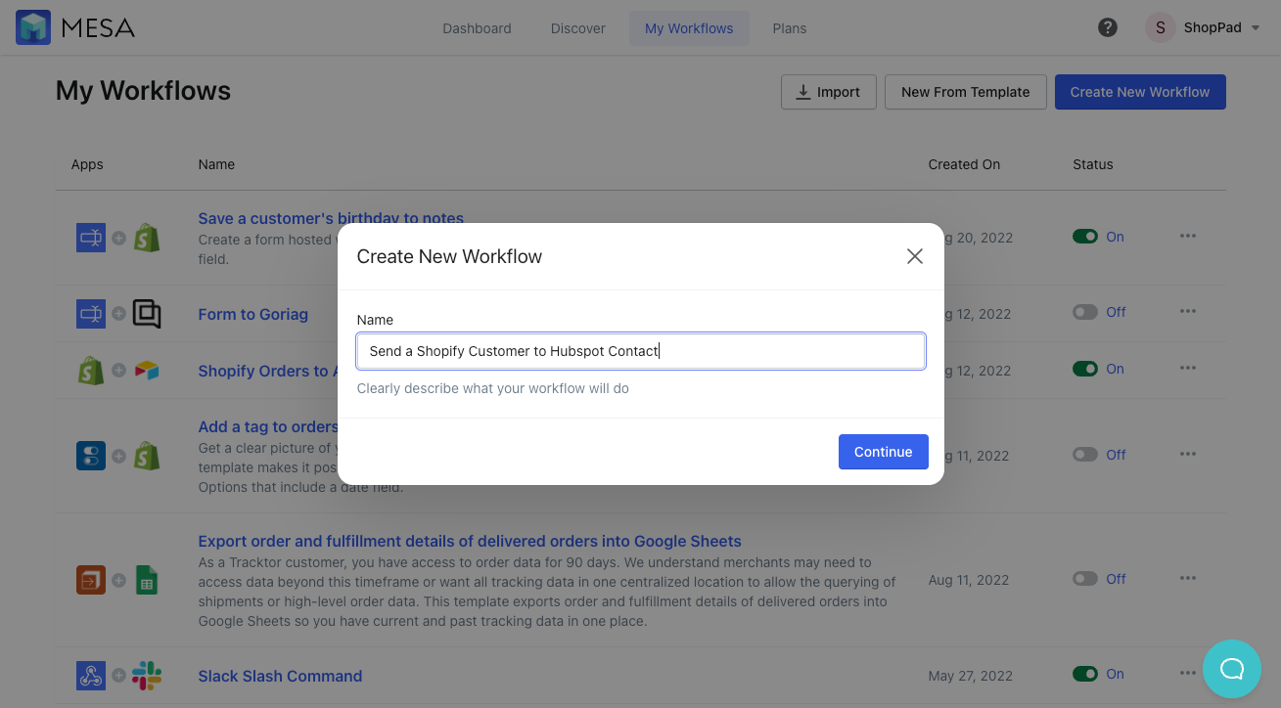Click New From Template button

[966, 92]
